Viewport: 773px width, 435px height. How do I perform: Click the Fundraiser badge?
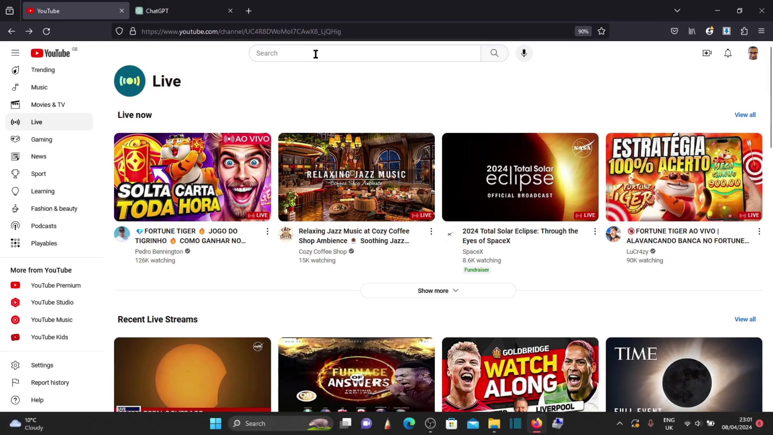[x=477, y=270]
